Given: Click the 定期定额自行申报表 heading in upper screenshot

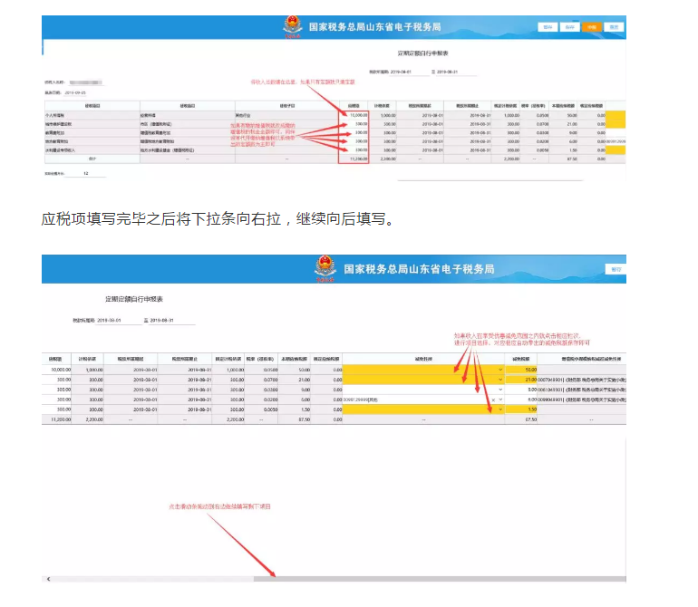Looking at the screenshot, I should coord(422,53).
